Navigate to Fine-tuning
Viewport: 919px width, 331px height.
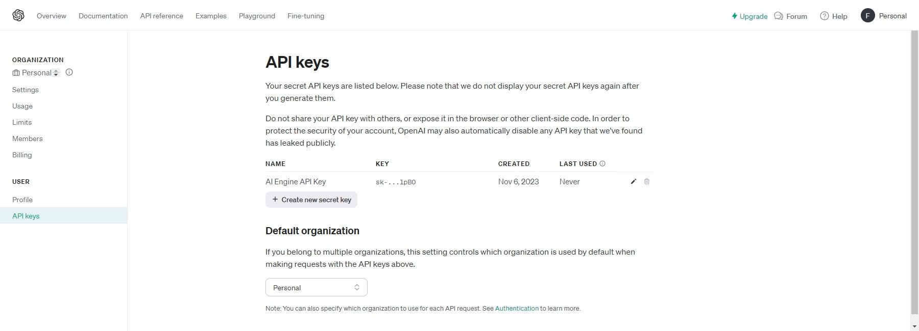[305, 16]
